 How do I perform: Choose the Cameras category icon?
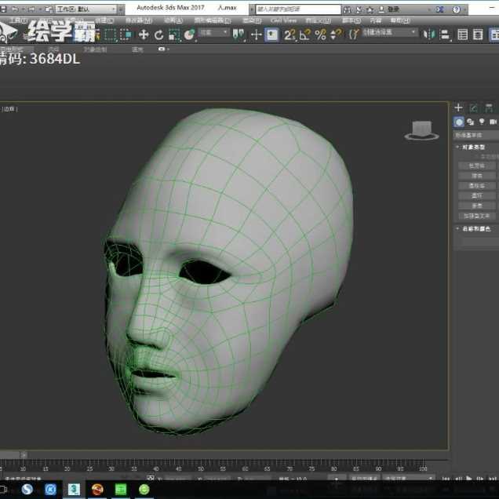click(x=493, y=122)
